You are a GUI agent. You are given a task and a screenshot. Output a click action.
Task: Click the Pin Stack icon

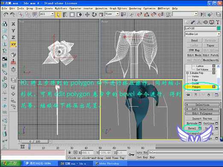coord(188,95)
